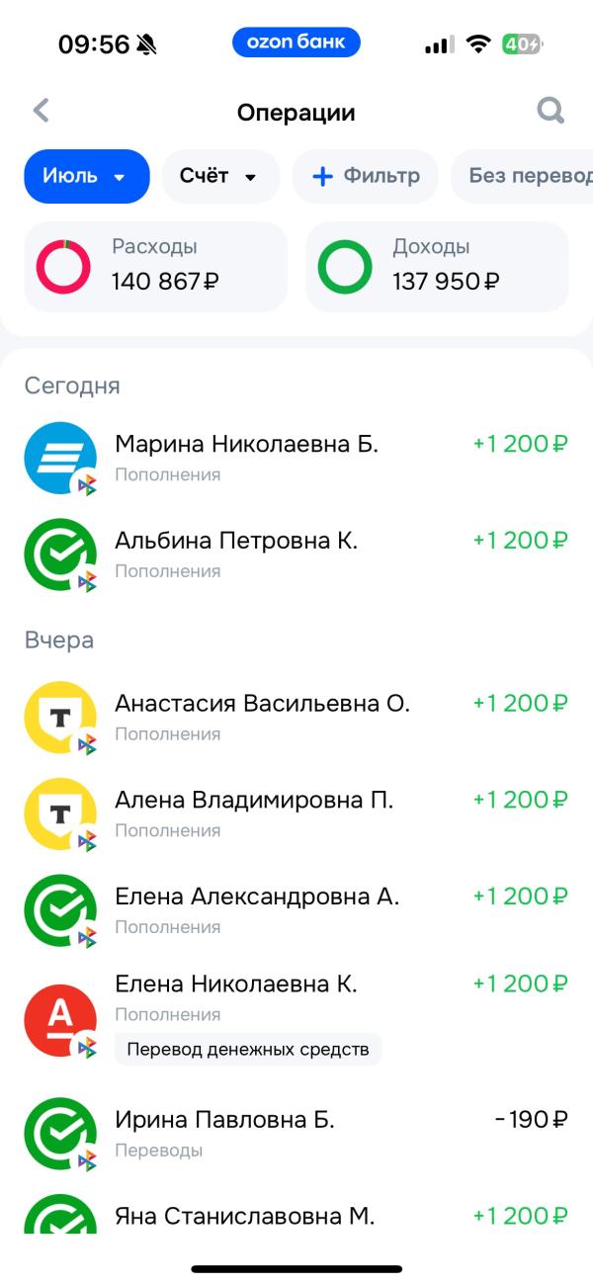Toggle the Без переводов filter chip
The width and height of the screenshot is (593, 1285).
pyautogui.click(x=522, y=176)
